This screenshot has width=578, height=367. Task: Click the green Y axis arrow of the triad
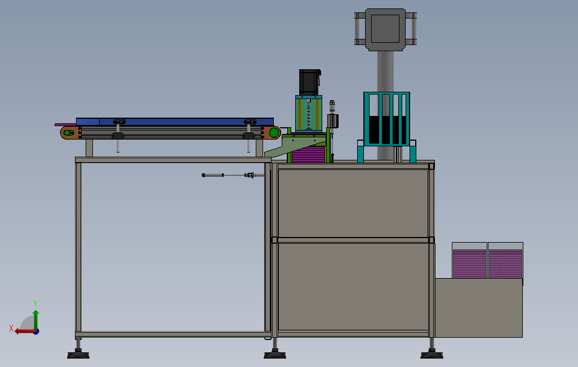tap(35, 320)
